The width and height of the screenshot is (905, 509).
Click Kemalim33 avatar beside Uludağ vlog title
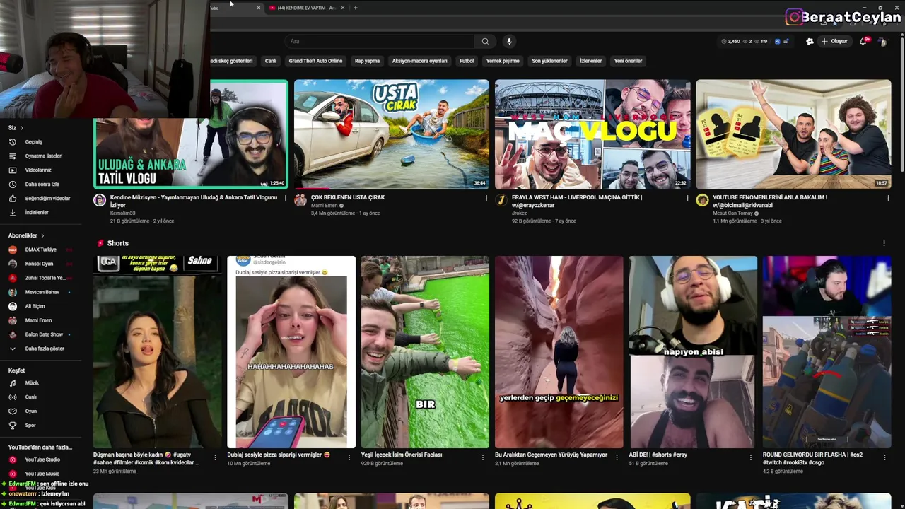click(100, 200)
